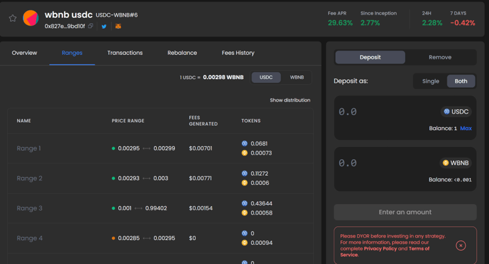Click the WBNB coin icon in deposit field

[x=446, y=163]
